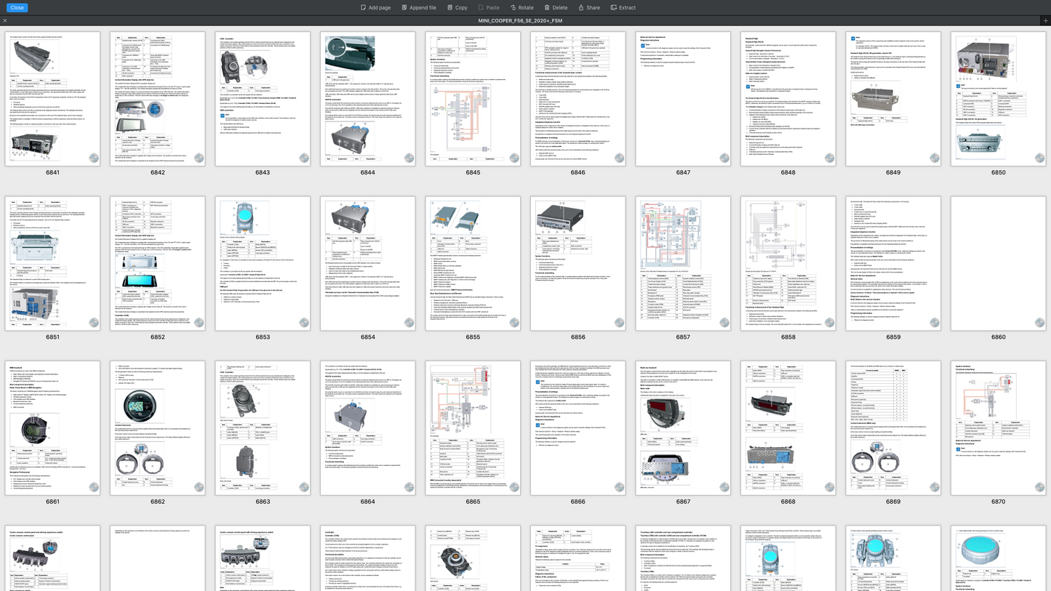1051x591 pixels.
Task: Click the page number label 6862
Action: click(x=158, y=502)
